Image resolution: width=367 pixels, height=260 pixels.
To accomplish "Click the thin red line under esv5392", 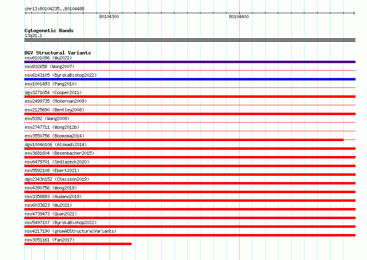I will (x=190, y=122).
